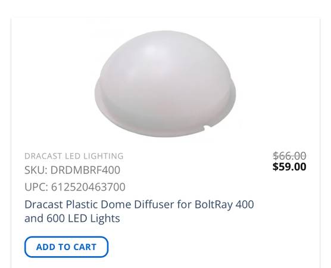Click the 'ADD' word in cart button

(45, 247)
